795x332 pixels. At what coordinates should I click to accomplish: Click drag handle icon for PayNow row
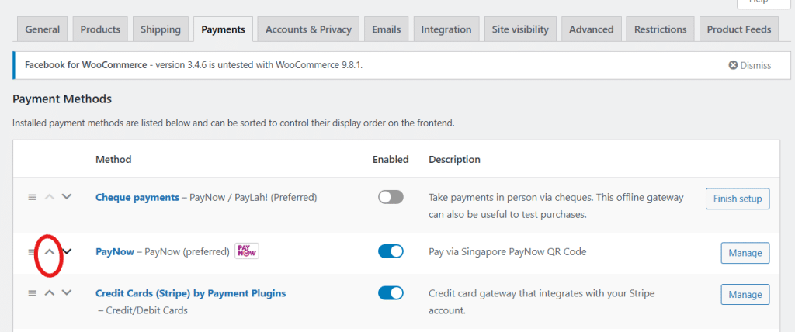click(x=32, y=251)
